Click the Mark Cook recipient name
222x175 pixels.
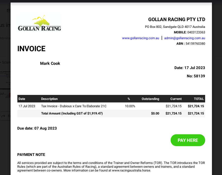50,63
